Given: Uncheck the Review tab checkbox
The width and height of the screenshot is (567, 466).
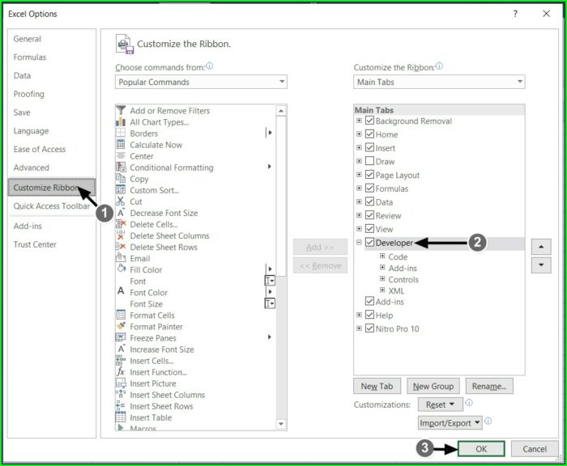Looking at the screenshot, I should click(x=369, y=215).
